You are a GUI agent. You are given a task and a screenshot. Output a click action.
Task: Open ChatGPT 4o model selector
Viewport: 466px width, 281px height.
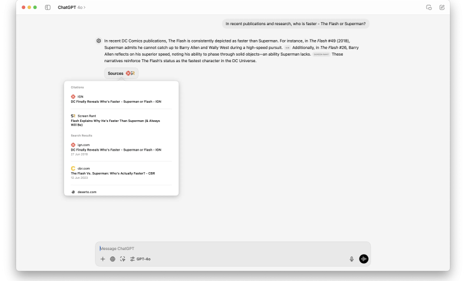pos(72,7)
